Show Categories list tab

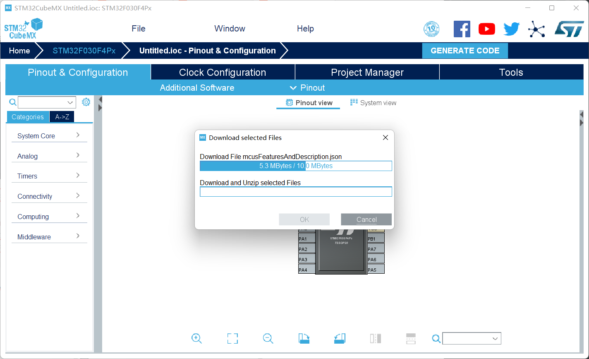28,117
